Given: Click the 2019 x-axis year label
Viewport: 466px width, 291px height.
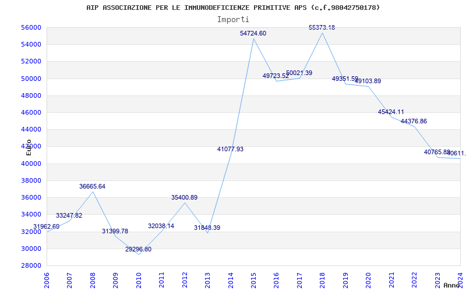Looking at the screenshot, I should (345, 279).
